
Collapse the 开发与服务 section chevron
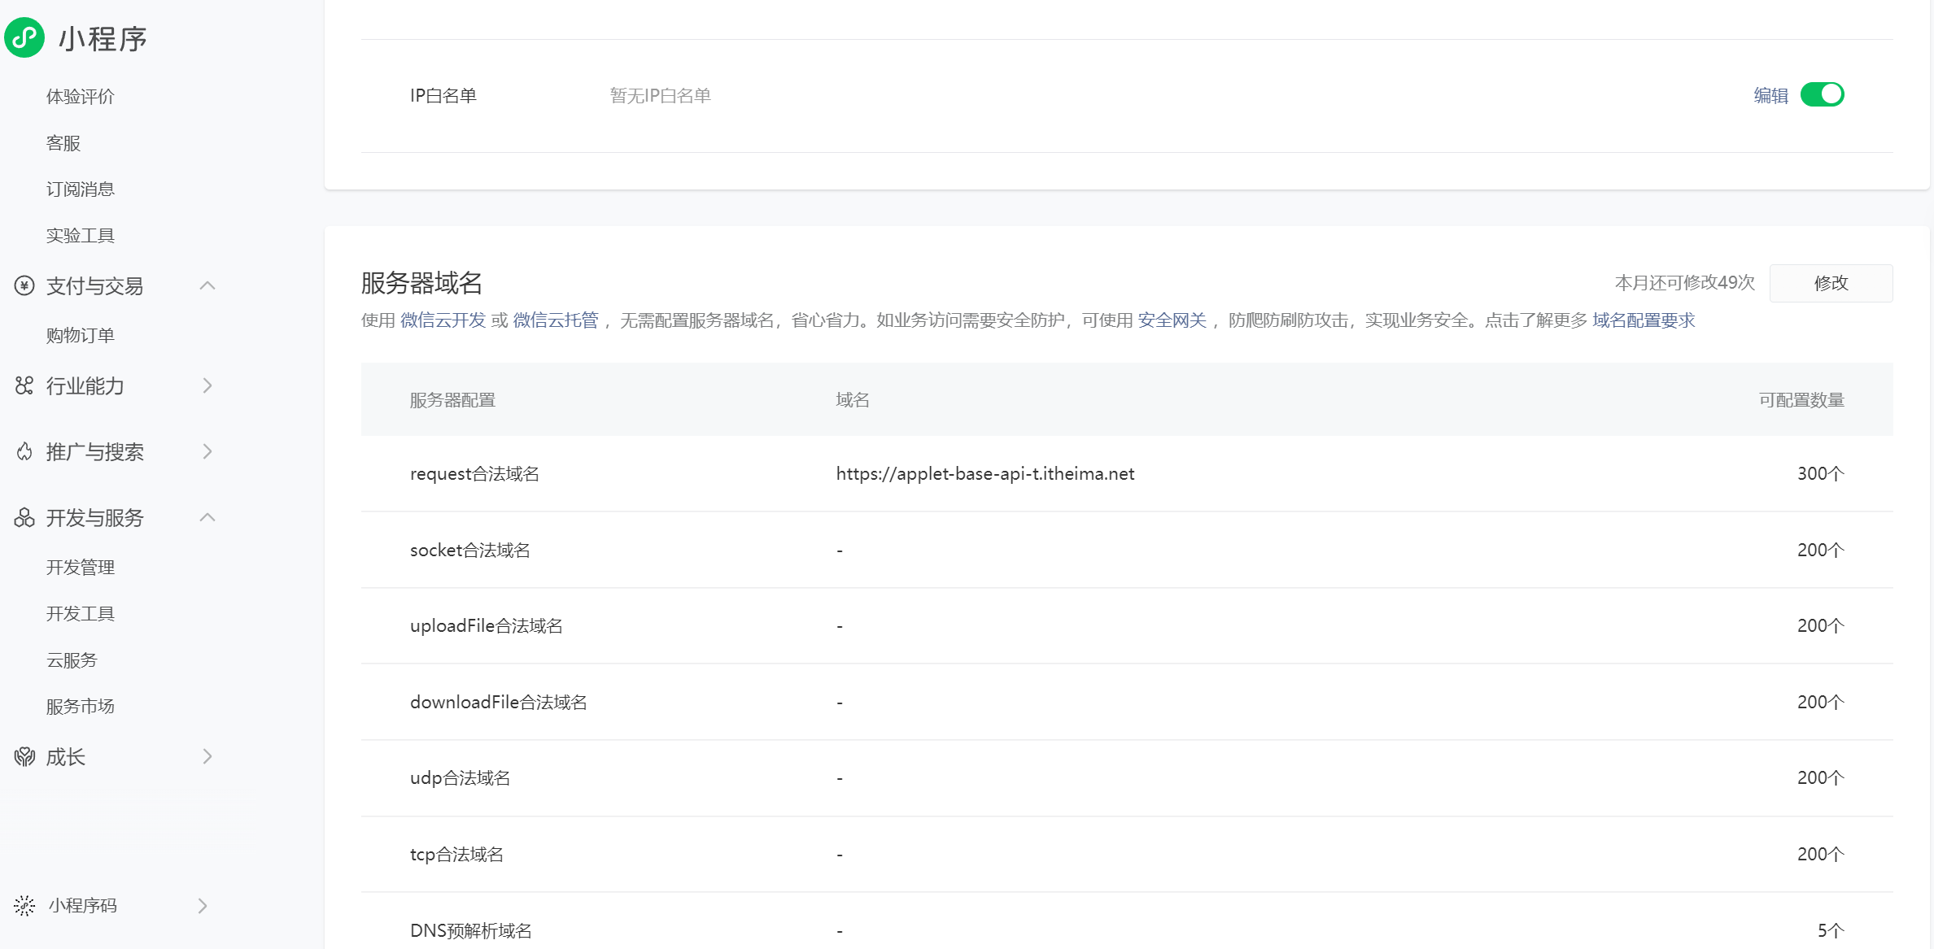(207, 517)
